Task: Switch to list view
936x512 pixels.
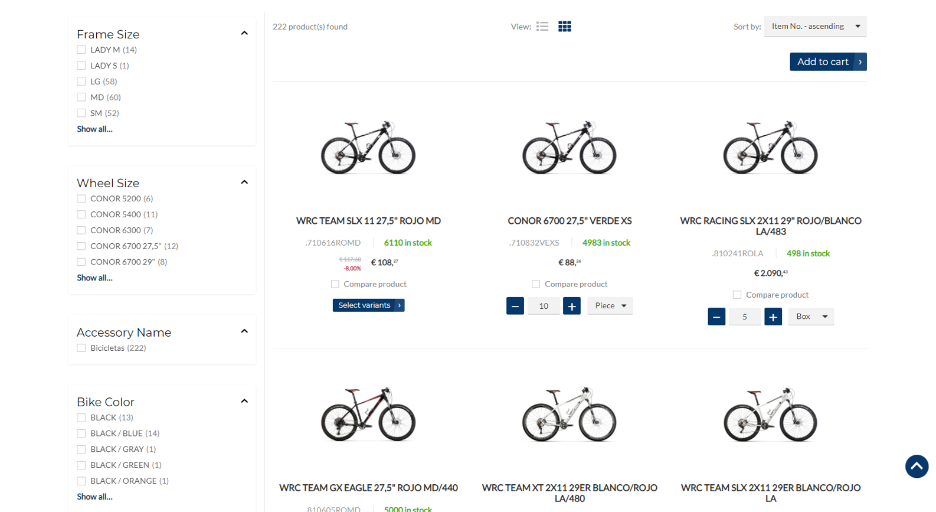Action: [542, 27]
